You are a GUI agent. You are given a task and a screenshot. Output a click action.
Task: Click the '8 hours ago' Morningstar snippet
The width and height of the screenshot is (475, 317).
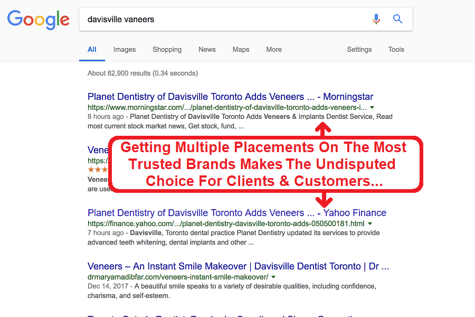tap(240, 122)
